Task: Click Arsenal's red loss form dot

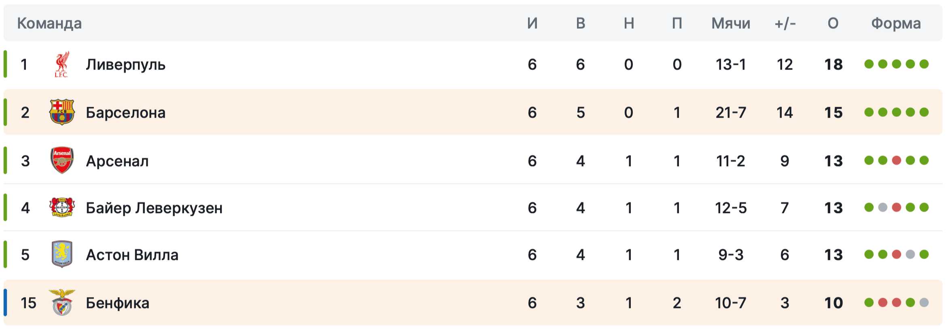Action: (x=897, y=160)
